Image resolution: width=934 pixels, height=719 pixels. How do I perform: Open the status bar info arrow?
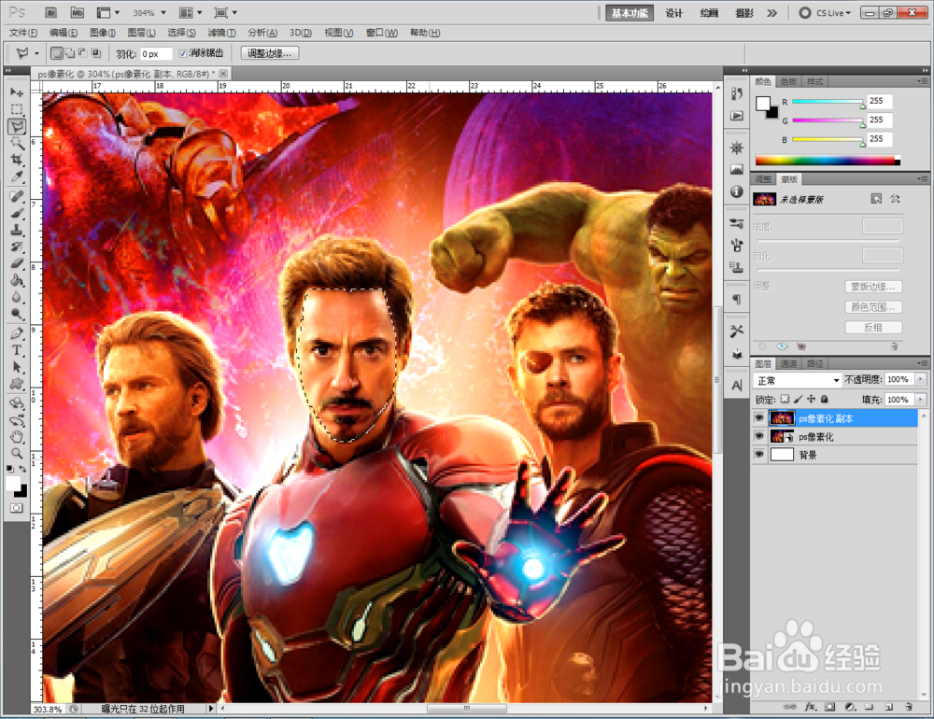pyautogui.click(x=210, y=709)
